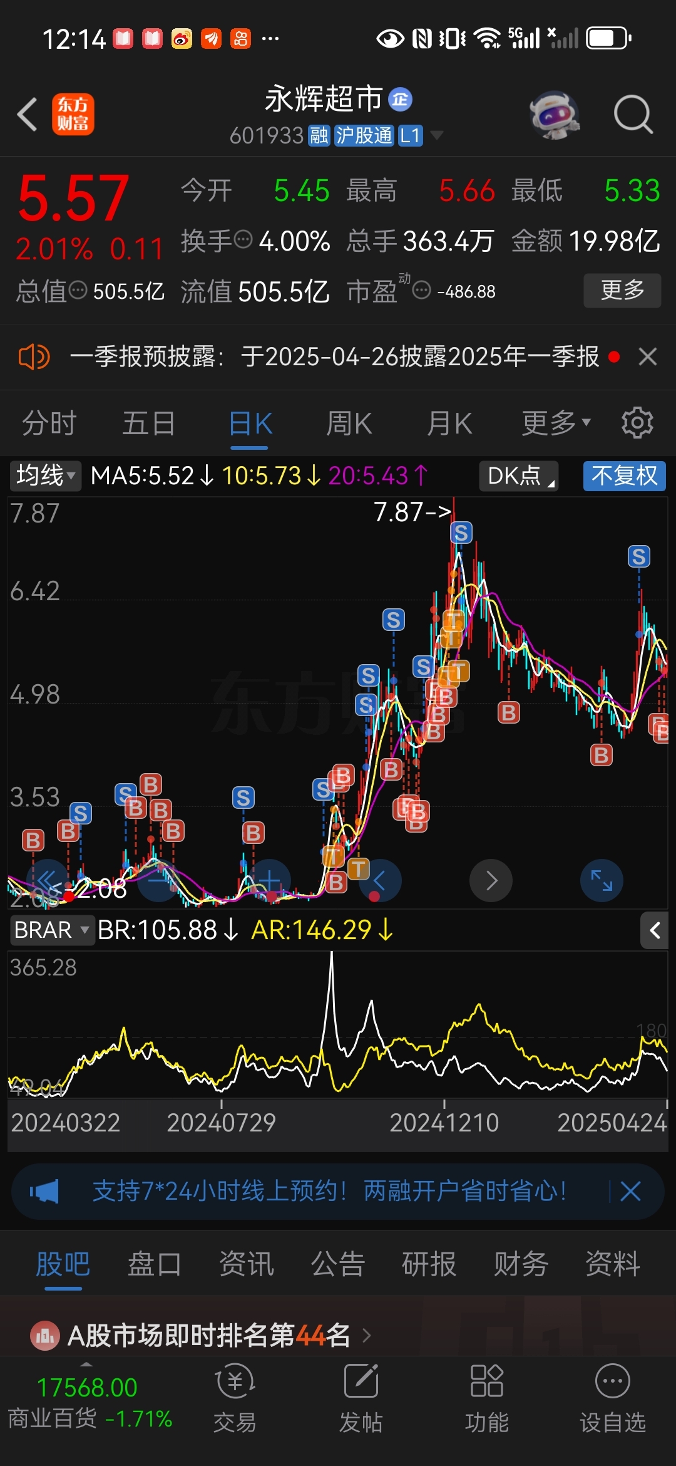This screenshot has height=1466, width=676.
Task: Tap the blue 正 badge next to 永辉超市
Action: coord(401,100)
